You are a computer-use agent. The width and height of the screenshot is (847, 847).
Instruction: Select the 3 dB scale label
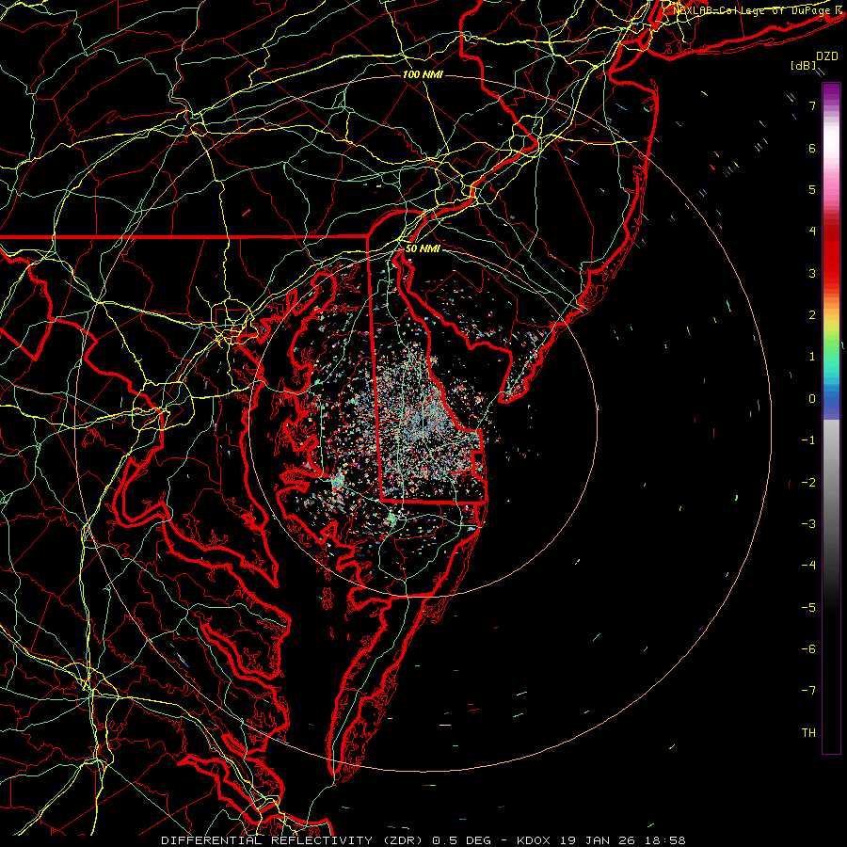pyautogui.click(x=812, y=273)
